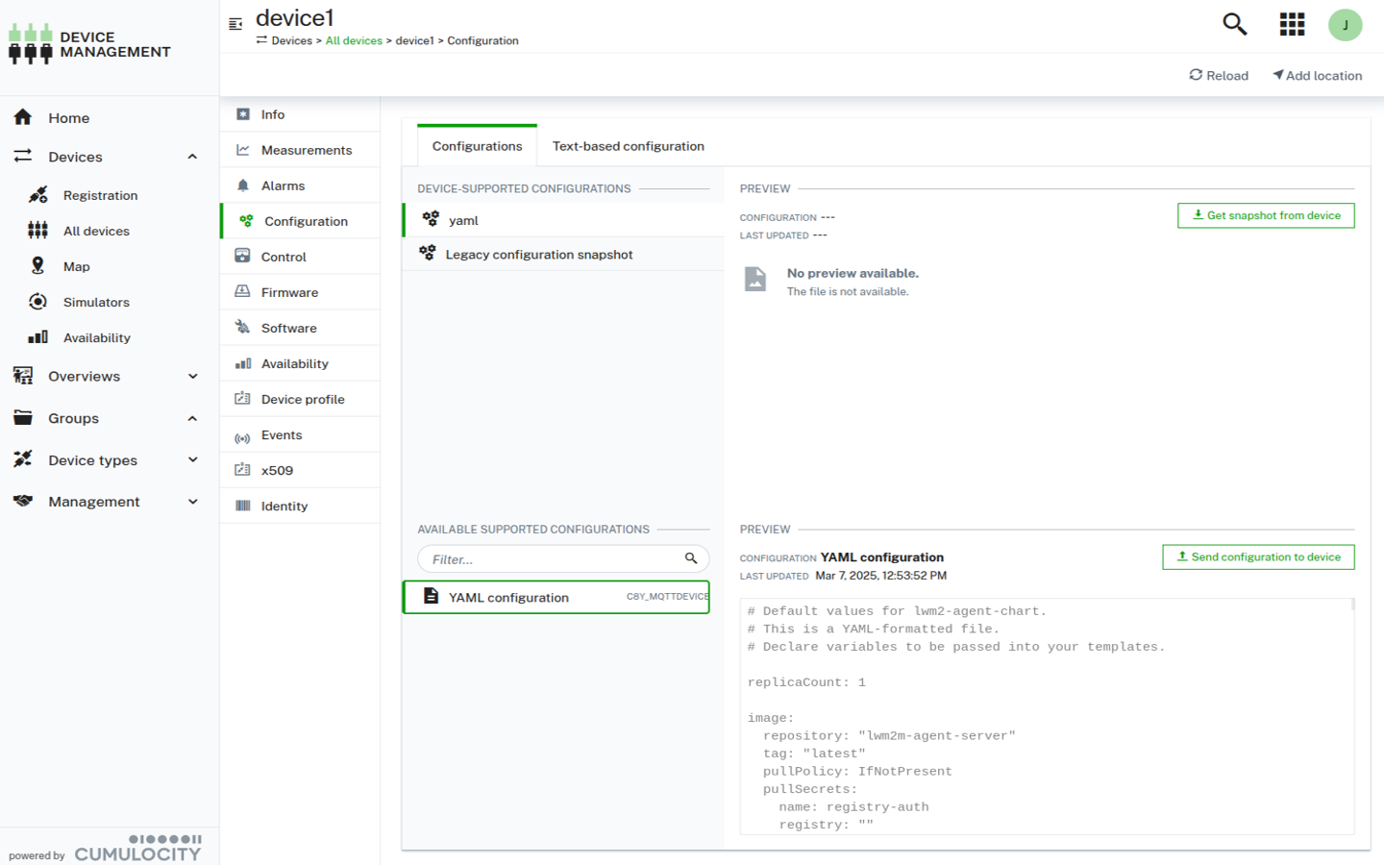Open the application switcher grid icon
The image size is (1384, 865).
point(1292,24)
